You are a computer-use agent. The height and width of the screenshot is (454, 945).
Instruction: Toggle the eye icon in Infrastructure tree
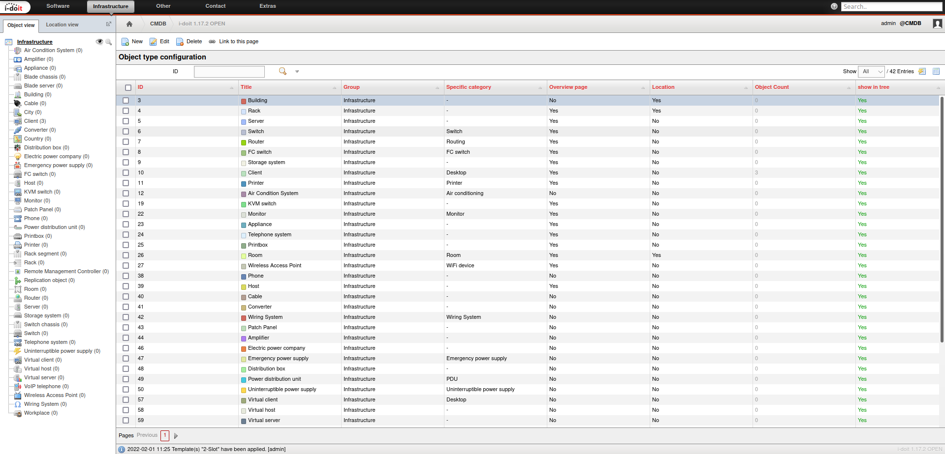point(99,42)
